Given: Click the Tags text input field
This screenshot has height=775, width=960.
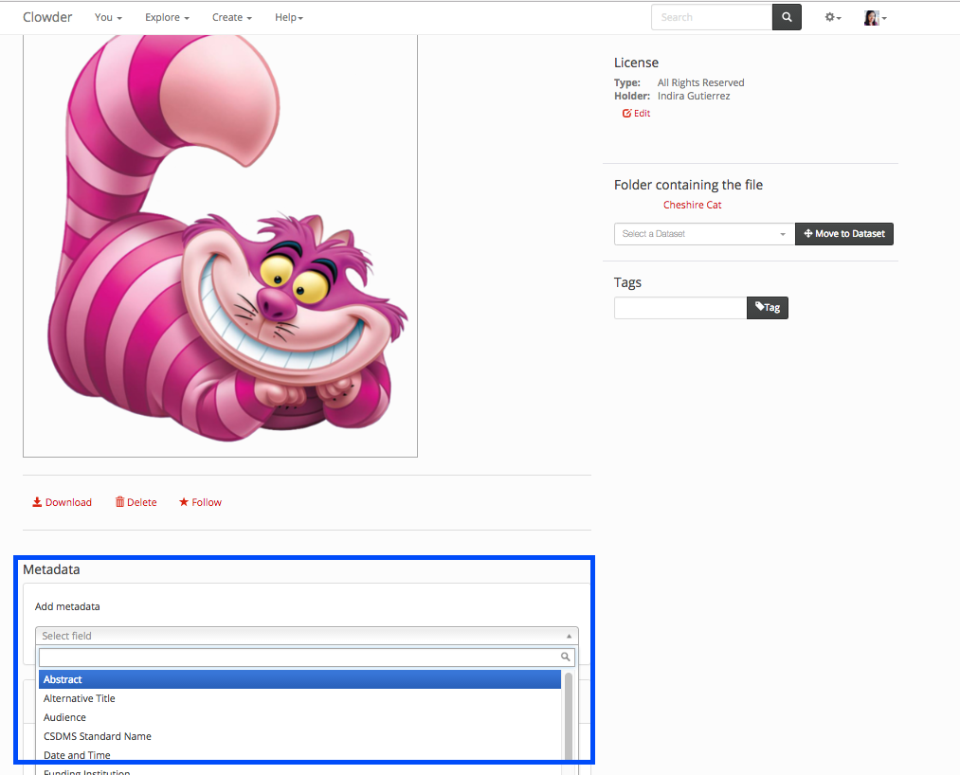Looking at the screenshot, I should pos(679,308).
